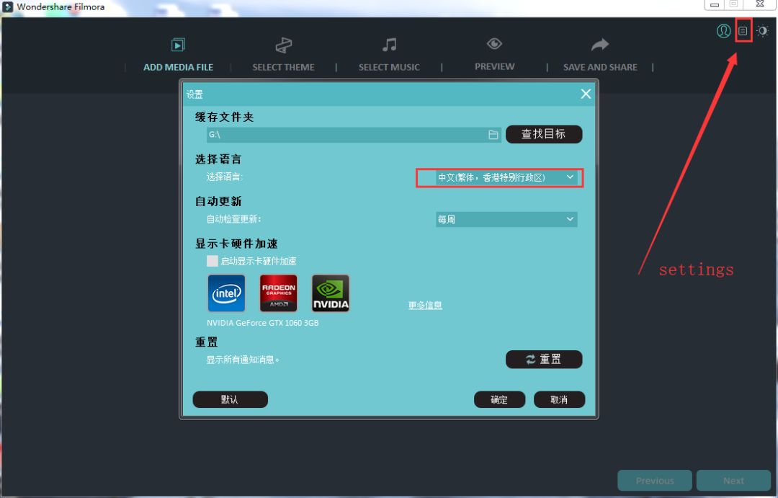Open the highlighted settings menu icon
This screenshot has height=498, width=778.
(x=743, y=31)
